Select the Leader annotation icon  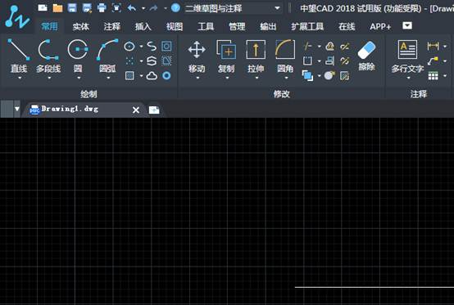tap(433, 61)
